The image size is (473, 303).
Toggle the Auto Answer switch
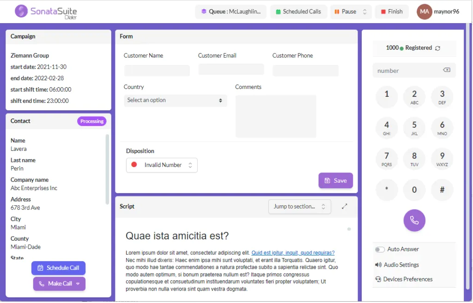click(x=380, y=250)
